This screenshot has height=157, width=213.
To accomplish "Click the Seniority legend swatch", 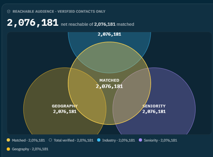I will (140, 140).
